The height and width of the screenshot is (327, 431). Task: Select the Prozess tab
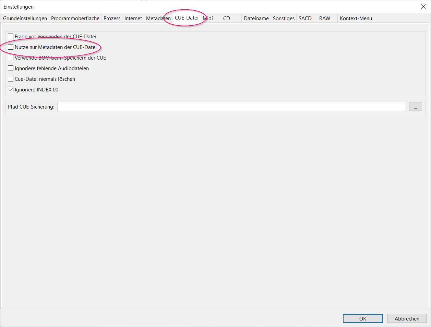point(112,18)
